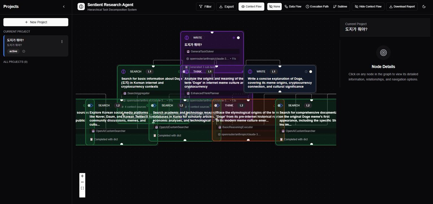Click the SEARCH L1 node type icon
433x204 pixels.
point(123,71)
